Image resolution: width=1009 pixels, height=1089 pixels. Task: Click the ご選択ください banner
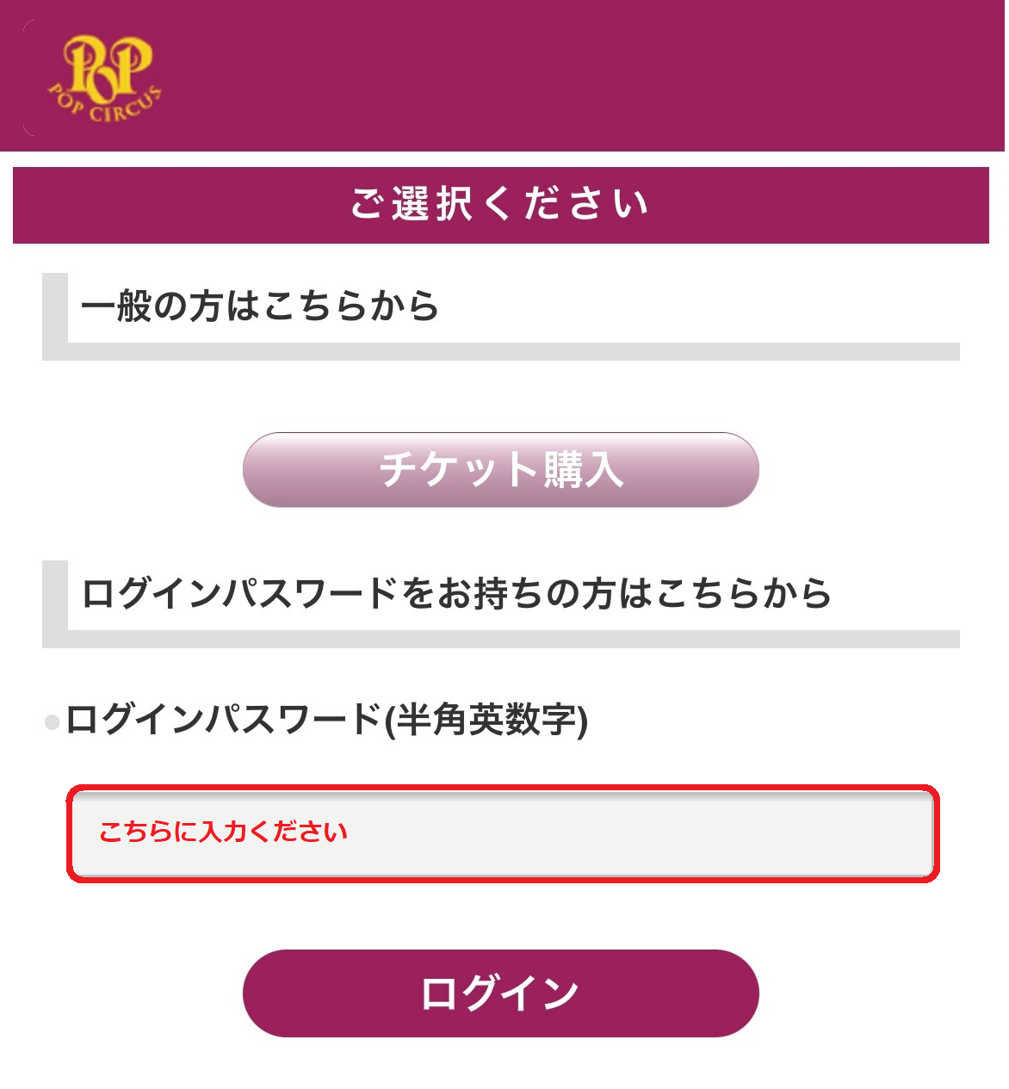point(500,205)
